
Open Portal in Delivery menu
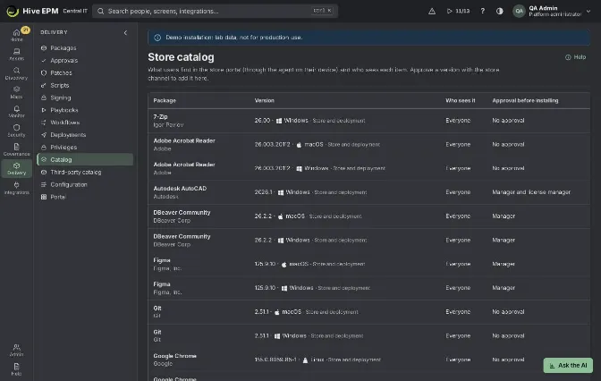85,197
